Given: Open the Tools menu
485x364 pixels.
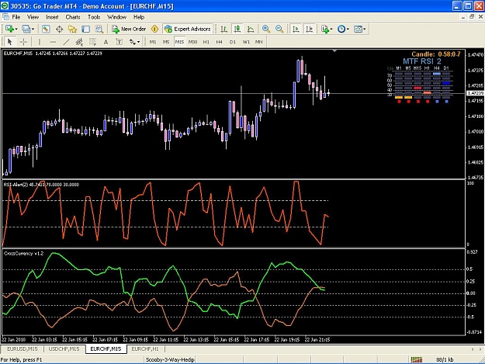Looking at the screenshot, I should pos(94,17).
